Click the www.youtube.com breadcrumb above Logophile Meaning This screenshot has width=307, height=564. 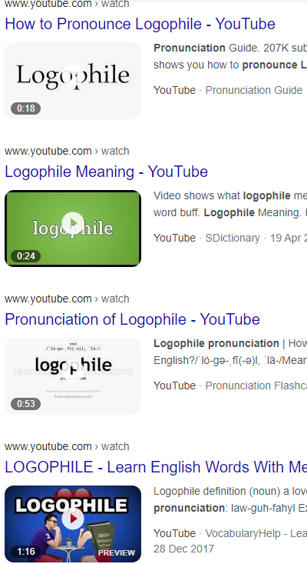click(x=48, y=151)
